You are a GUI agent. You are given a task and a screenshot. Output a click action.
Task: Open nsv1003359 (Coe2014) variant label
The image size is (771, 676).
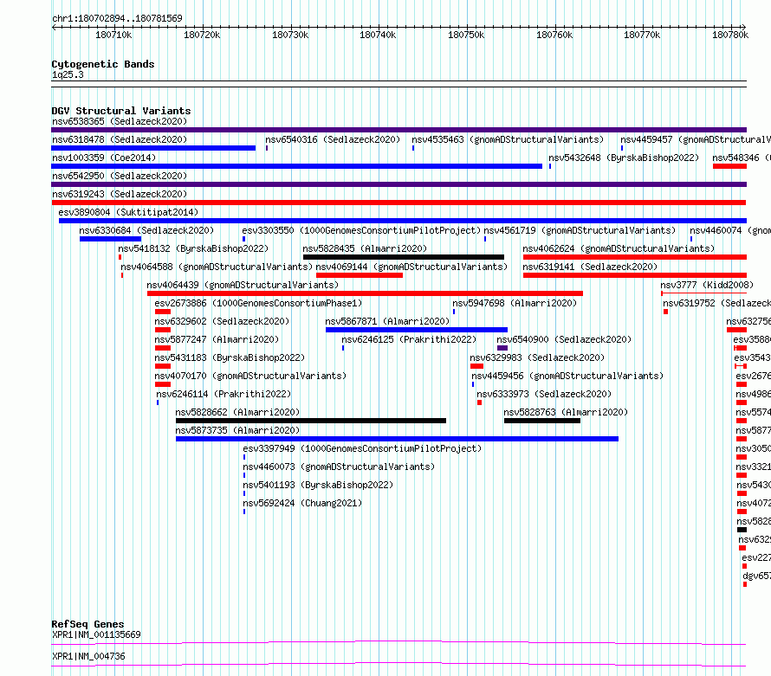[104, 158]
